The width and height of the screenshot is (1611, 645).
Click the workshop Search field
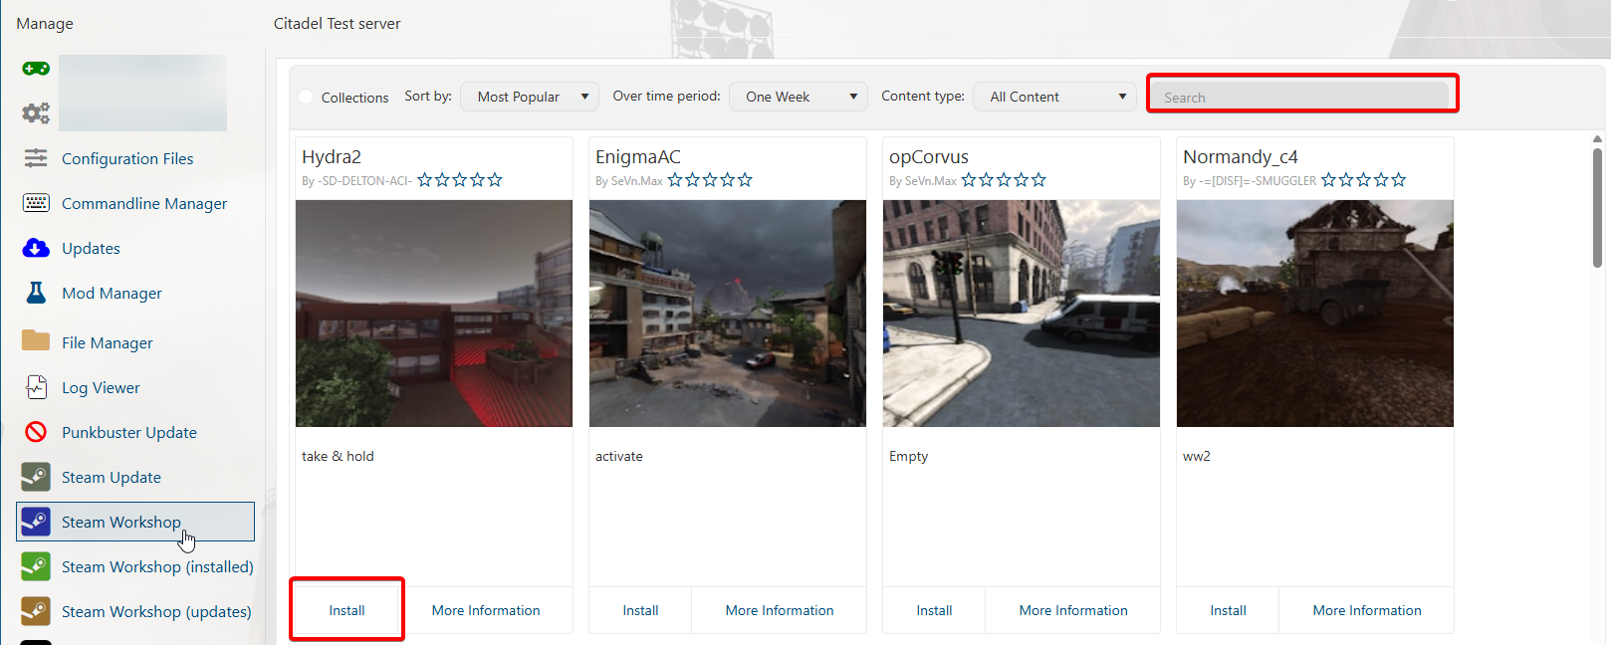pyautogui.click(x=1301, y=97)
